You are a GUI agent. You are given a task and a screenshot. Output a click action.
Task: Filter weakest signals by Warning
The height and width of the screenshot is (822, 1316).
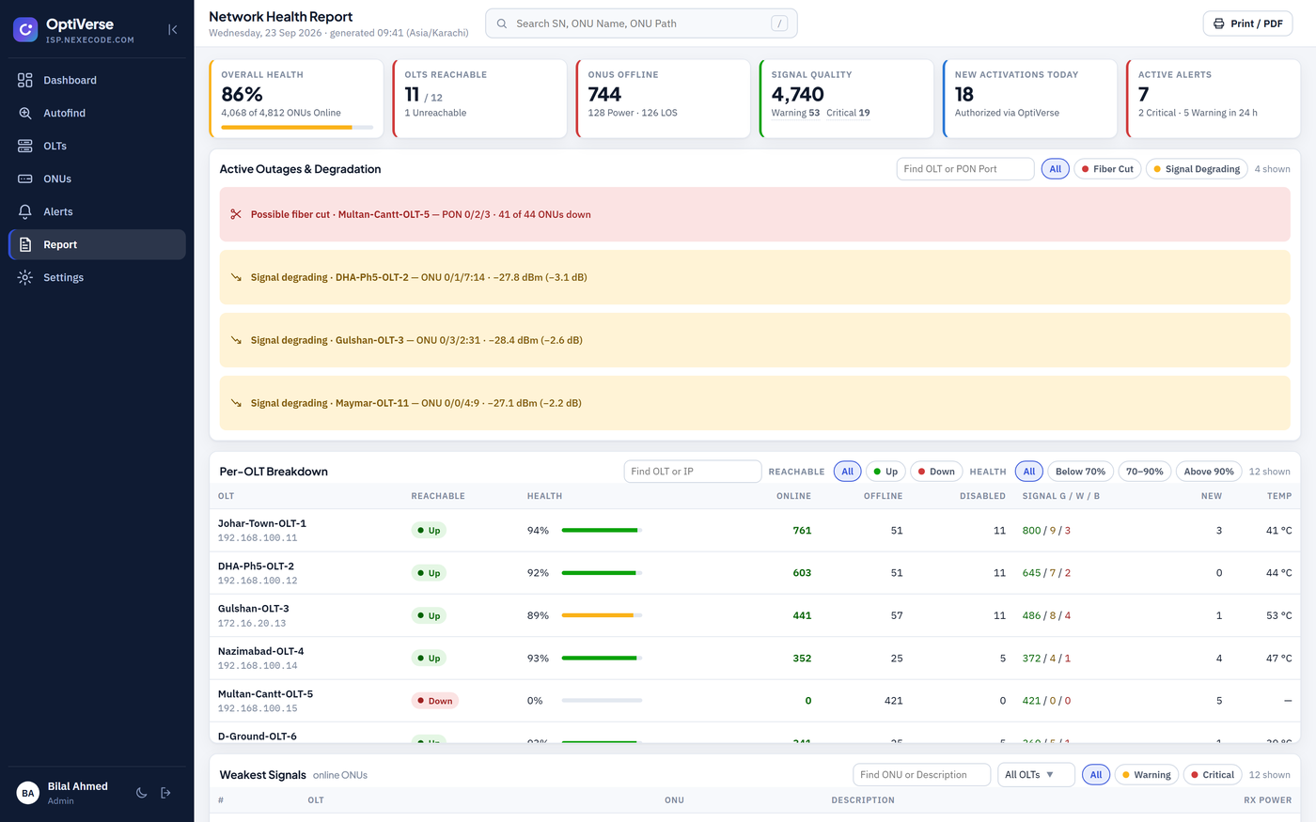[1146, 775]
